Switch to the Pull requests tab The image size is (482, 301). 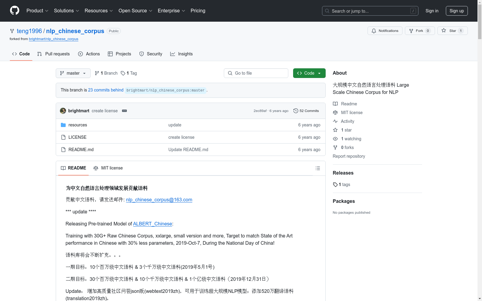coord(53,54)
